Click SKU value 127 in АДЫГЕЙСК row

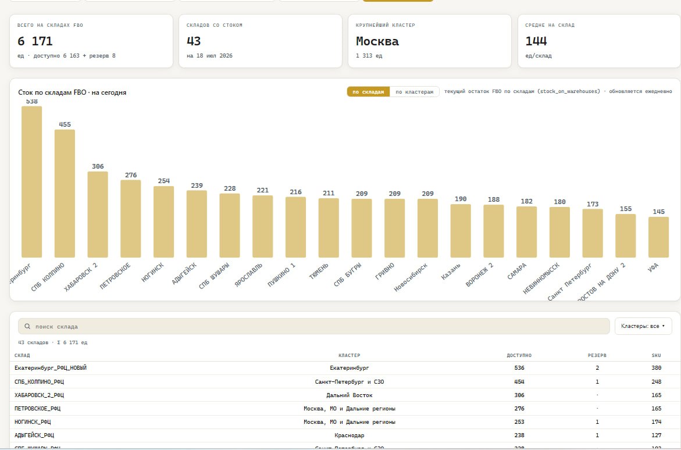[x=656, y=435]
